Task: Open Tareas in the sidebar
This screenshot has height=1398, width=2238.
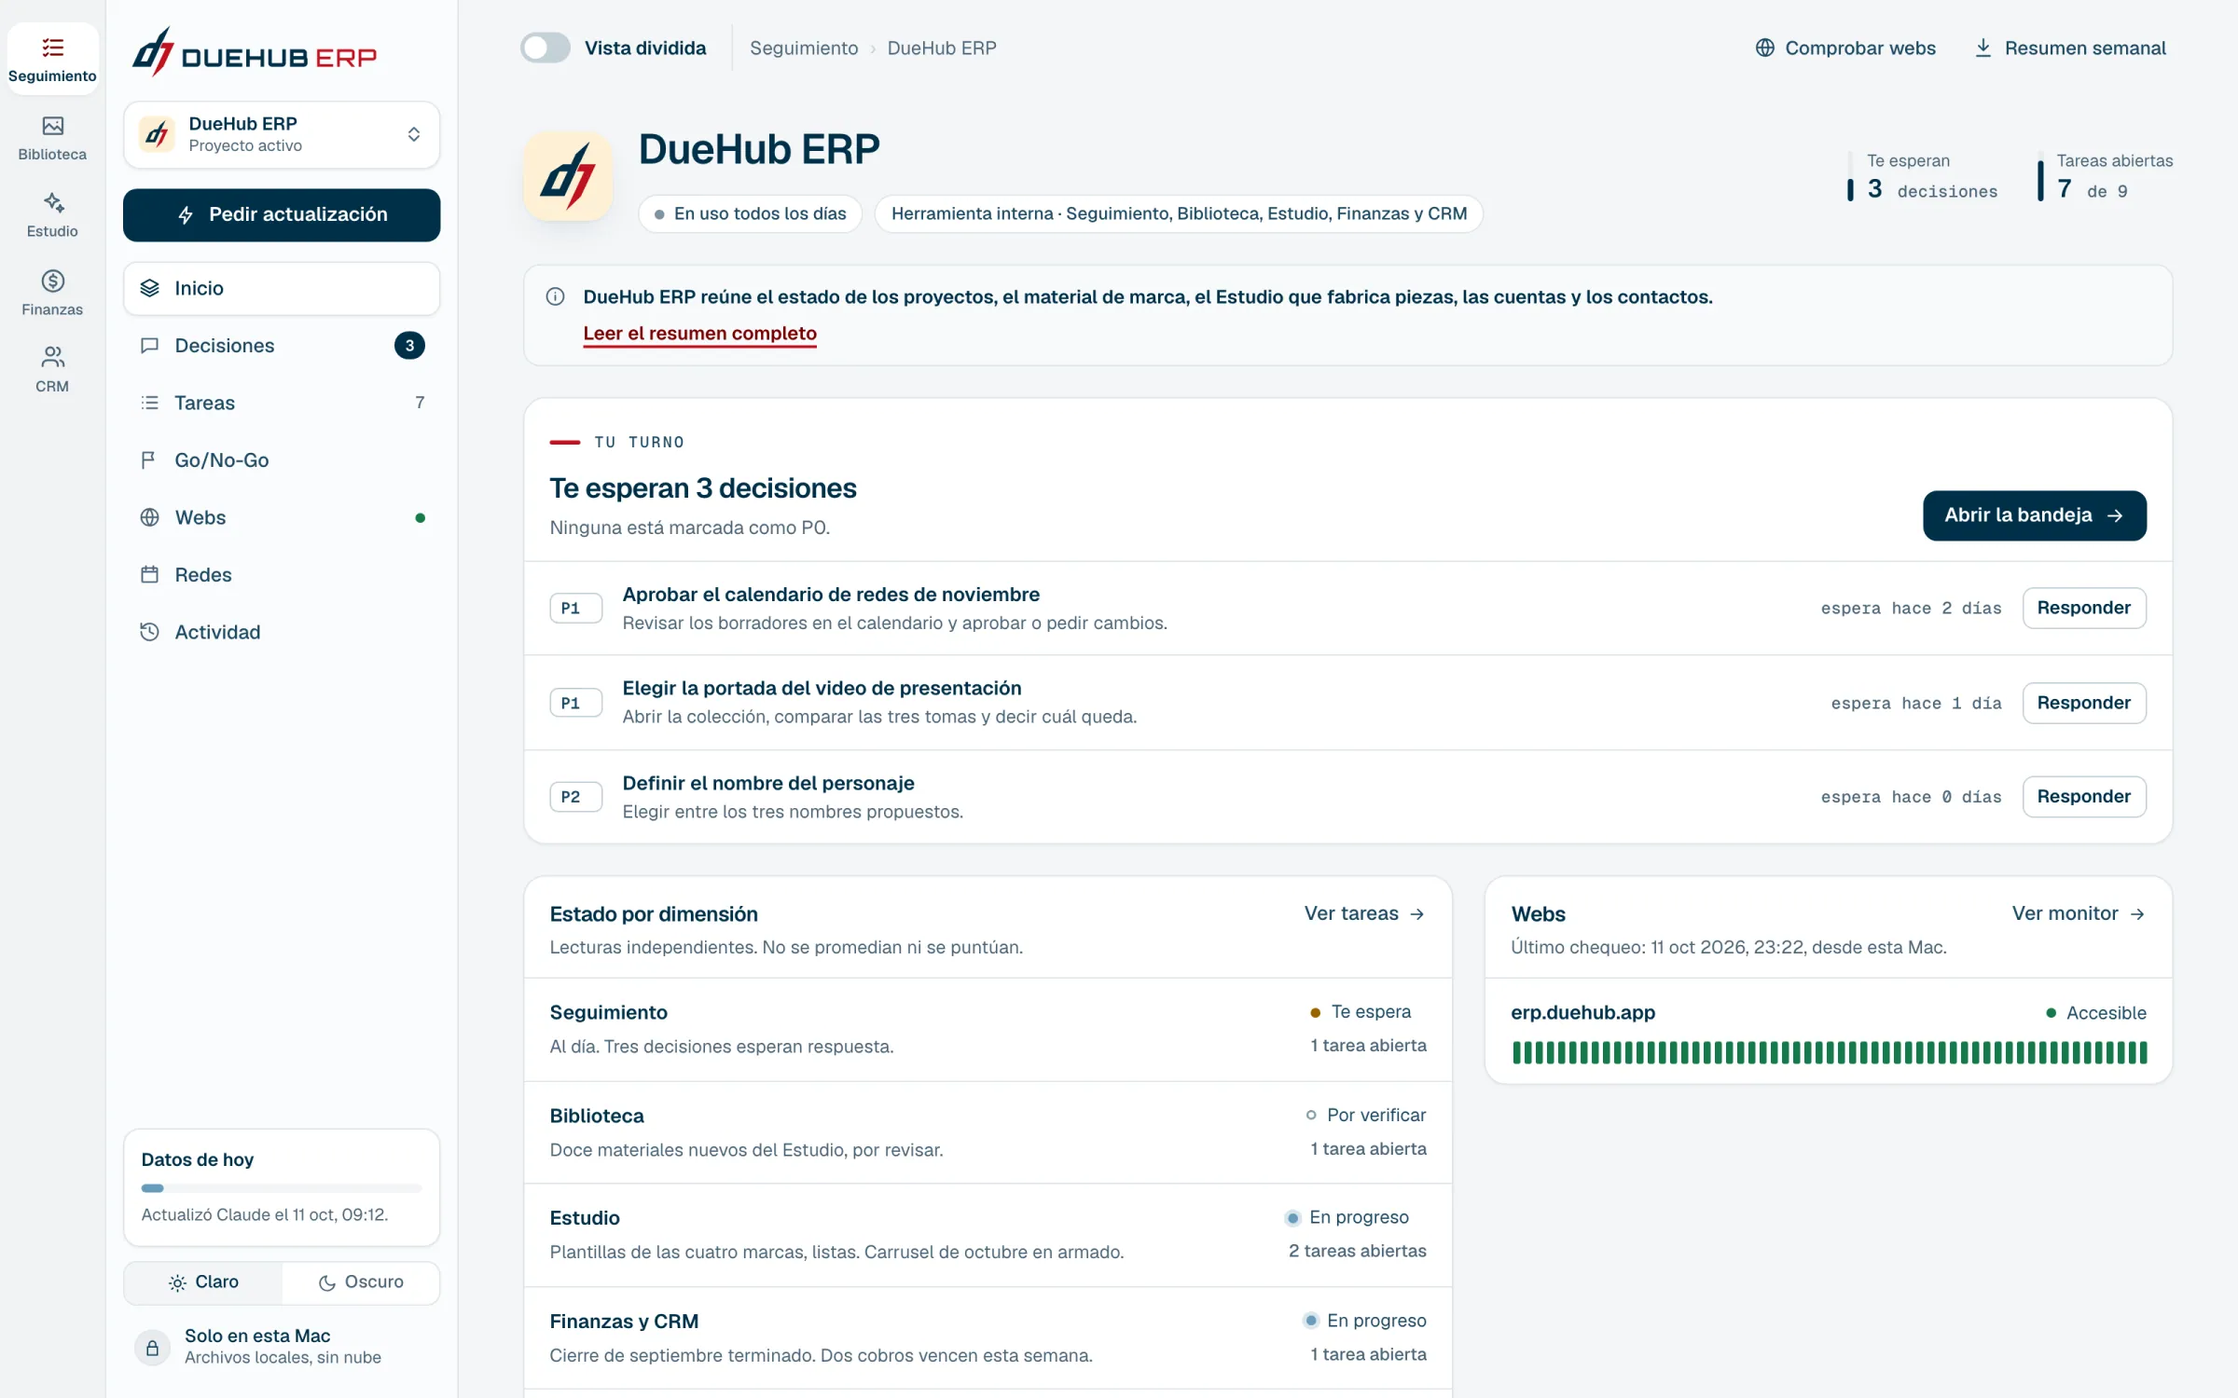Action: 282,403
